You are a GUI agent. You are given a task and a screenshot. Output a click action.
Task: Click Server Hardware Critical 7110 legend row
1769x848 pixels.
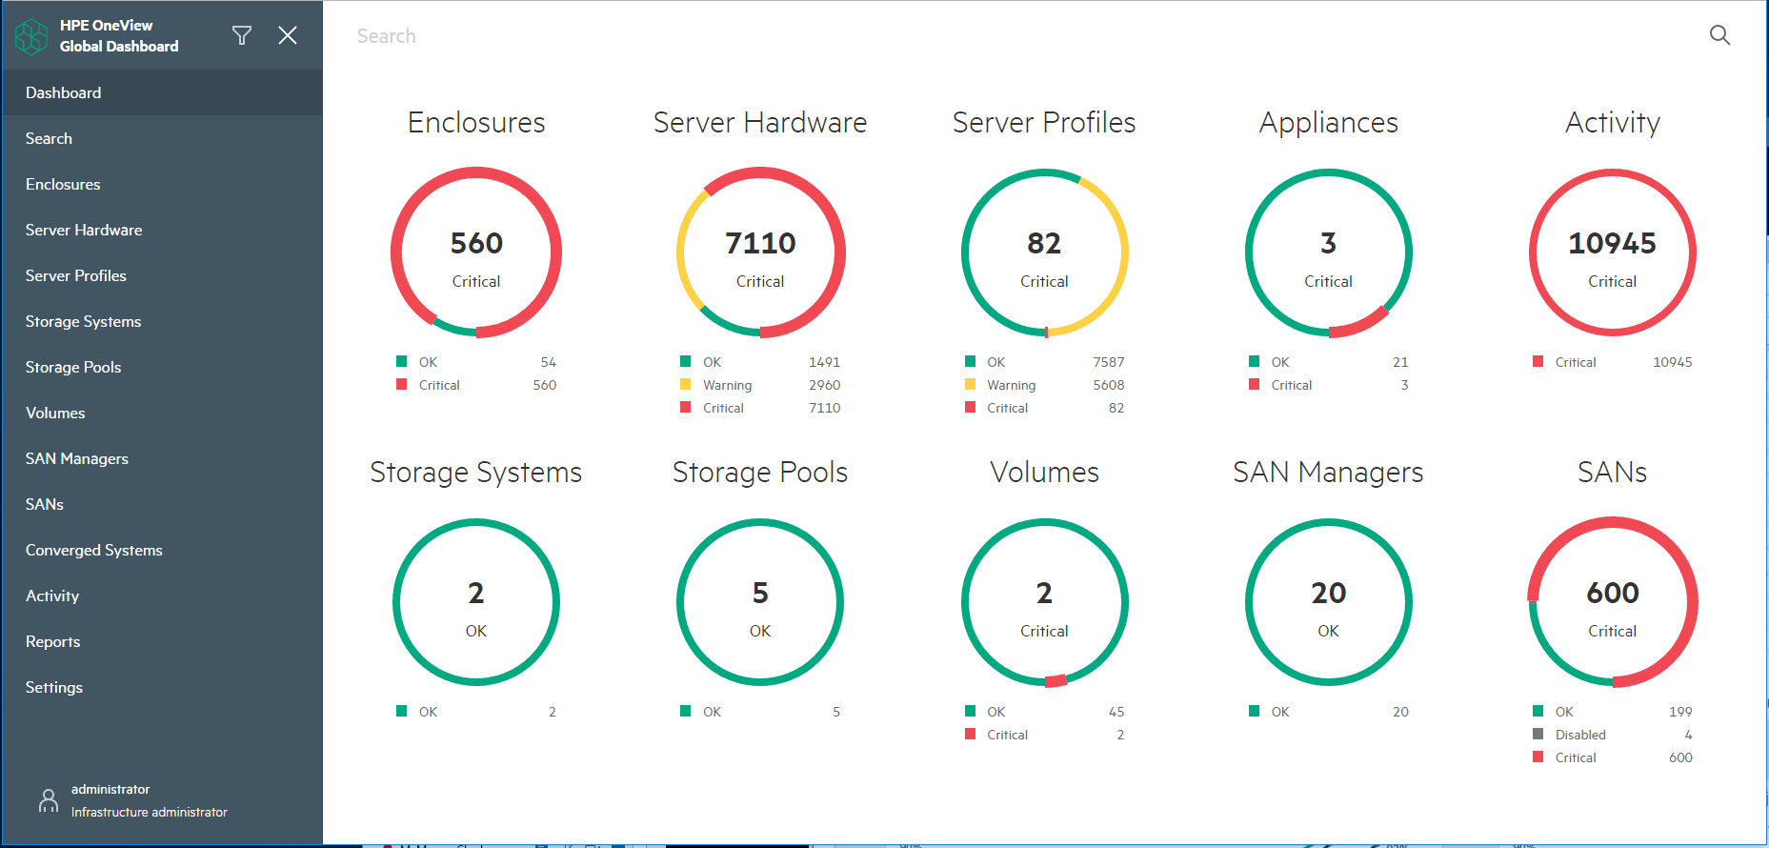click(x=760, y=408)
